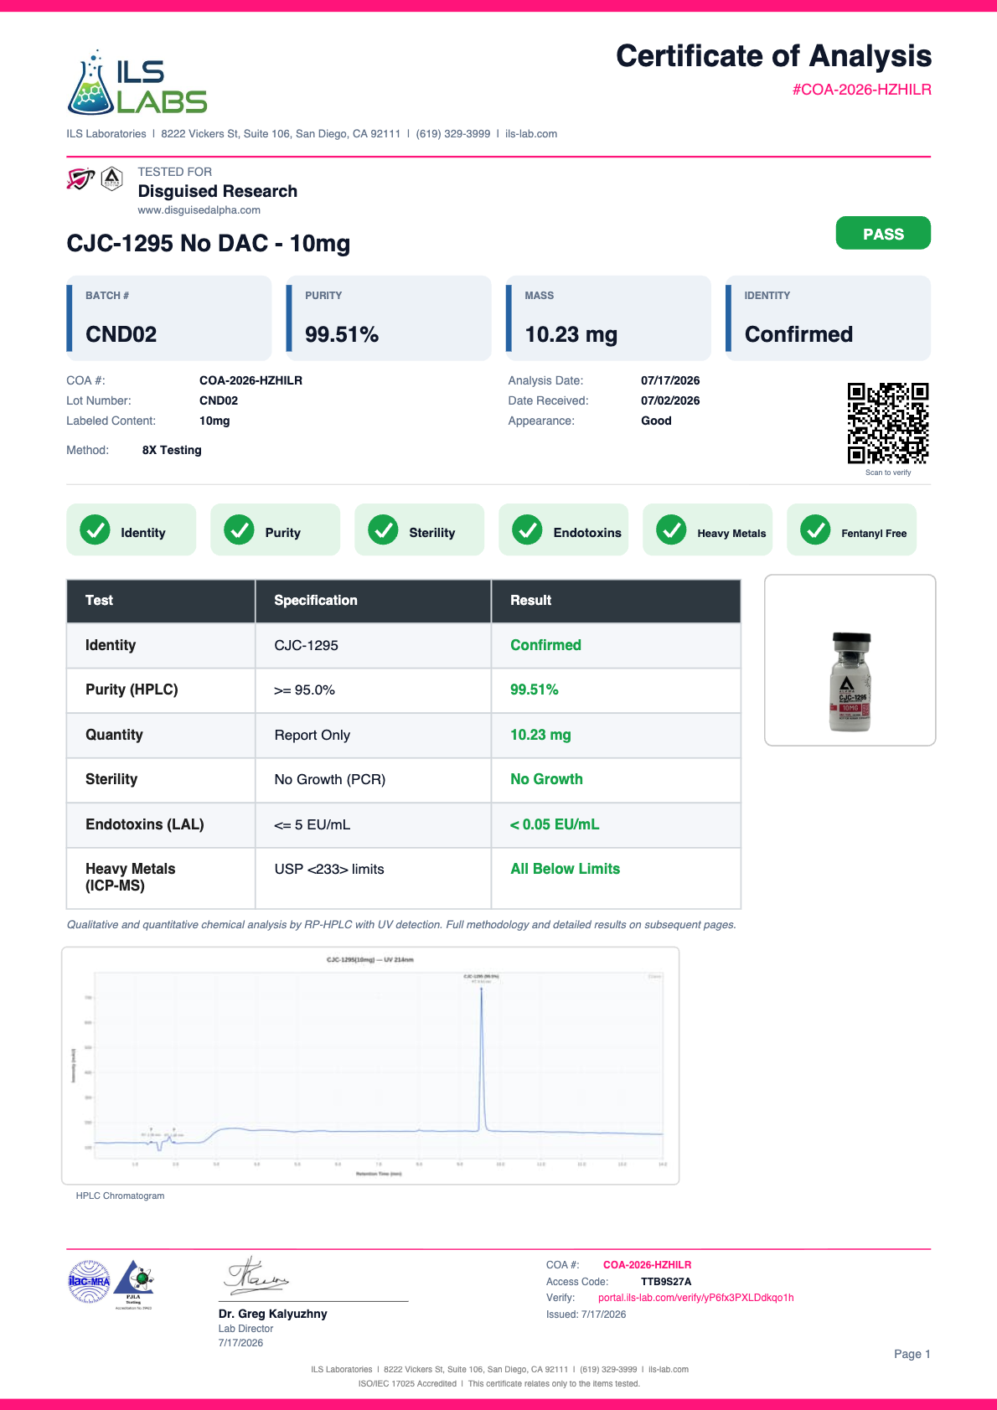Click the Dr. Greg Kalyuzhny name

pos(273,1314)
